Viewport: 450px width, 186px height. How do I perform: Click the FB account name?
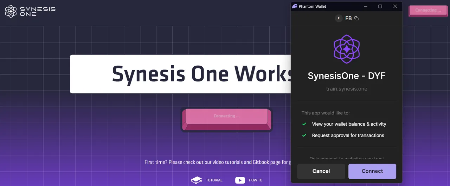348,18
